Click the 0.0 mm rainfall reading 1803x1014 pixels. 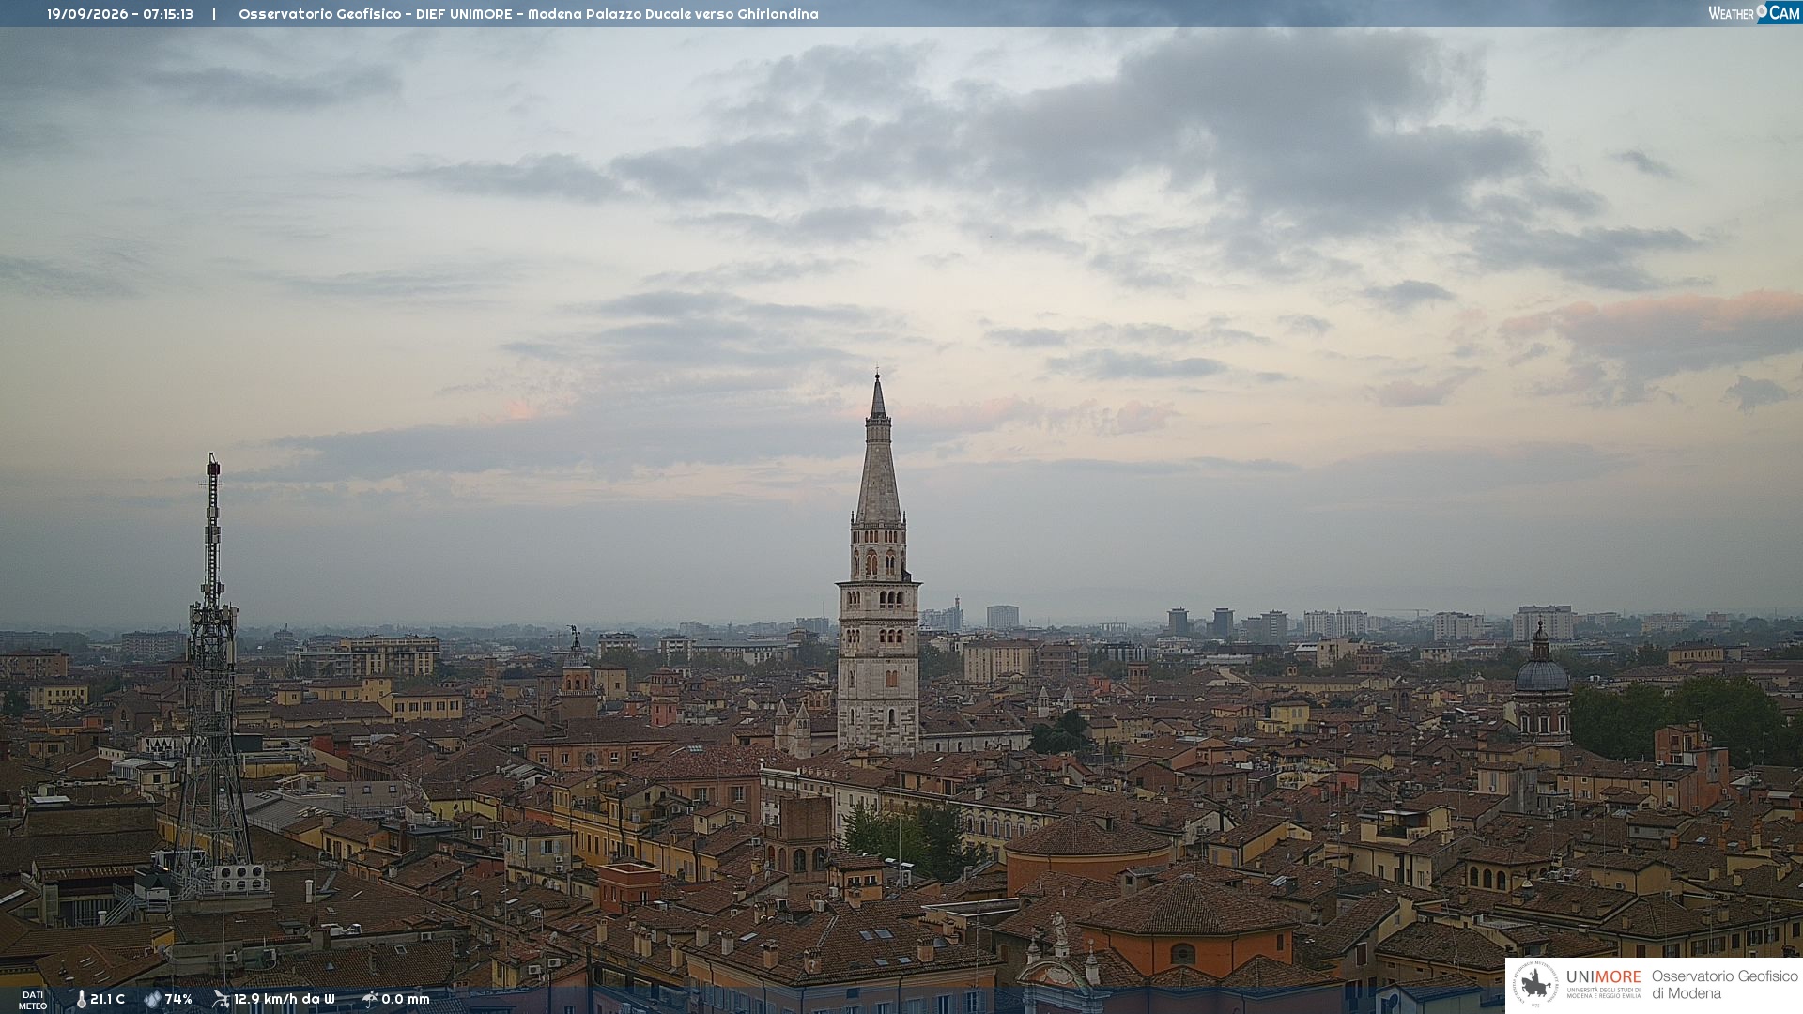406,999
